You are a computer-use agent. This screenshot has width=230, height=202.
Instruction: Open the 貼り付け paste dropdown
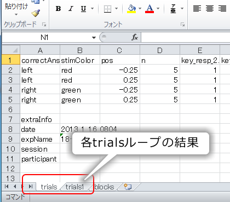click(16, 14)
